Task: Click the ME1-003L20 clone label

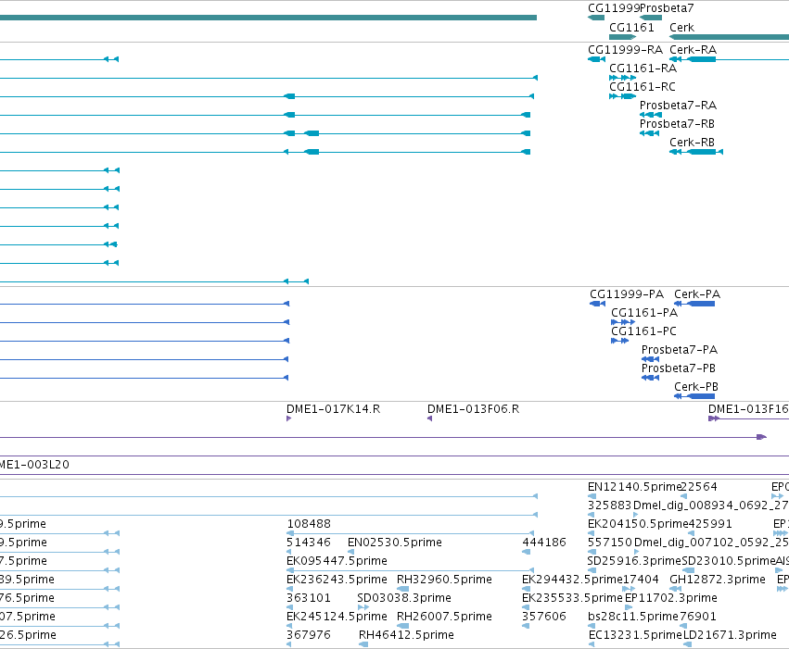Action: (x=34, y=465)
